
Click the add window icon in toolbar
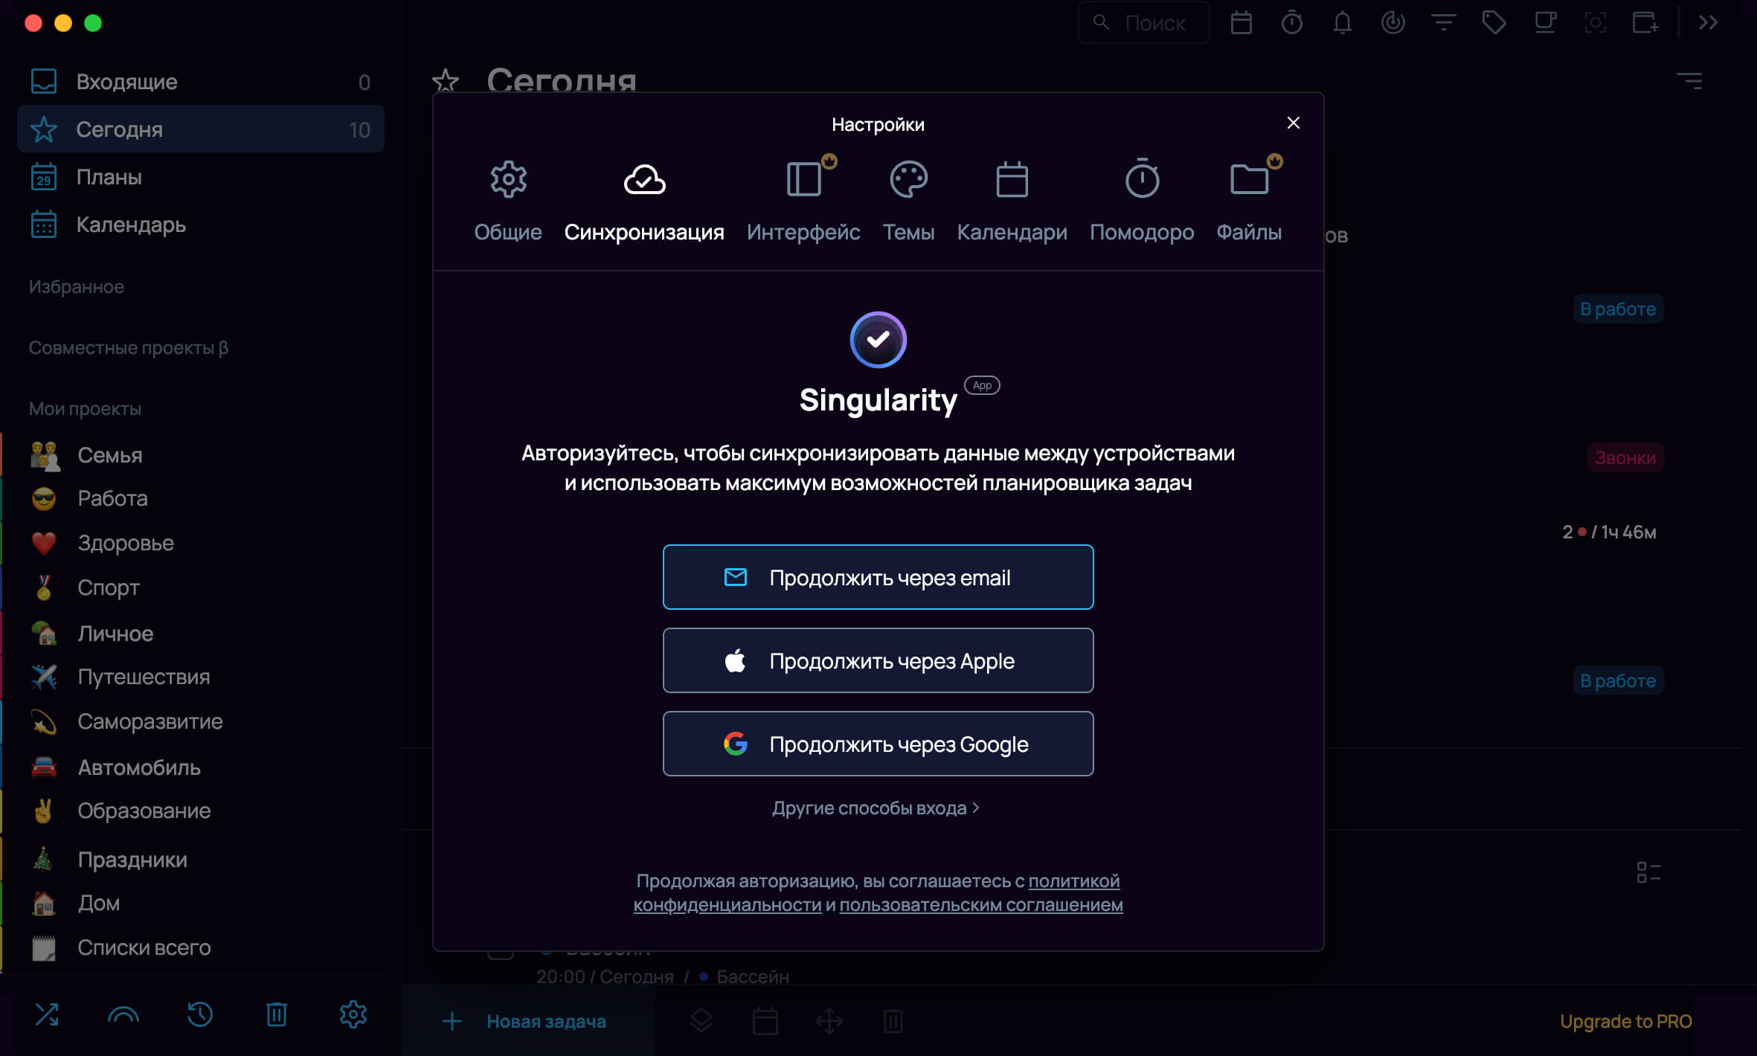click(x=1645, y=23)
